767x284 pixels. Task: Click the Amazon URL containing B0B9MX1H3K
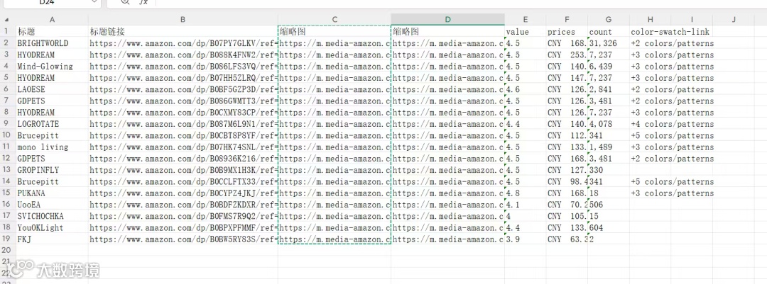pos(183,170)
